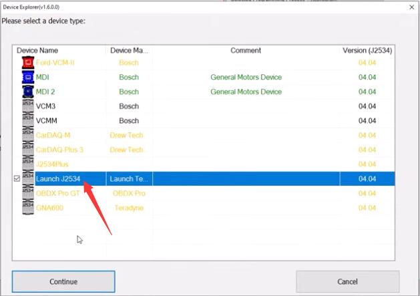The image size is (420, 296).
Task: Click version 04.04 in the Ford-VCM-II row
Action: [x=367, y=63]
